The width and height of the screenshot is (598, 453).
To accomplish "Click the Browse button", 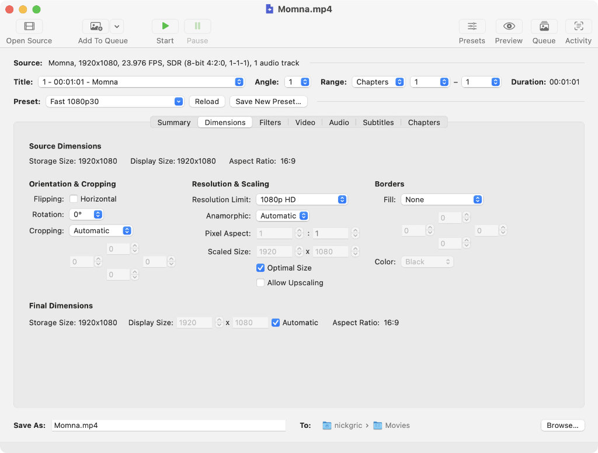I will [562, 426].
